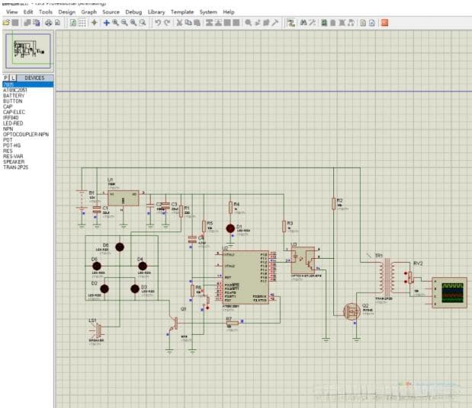
Task: Open the Source menu
Action: 111,12
